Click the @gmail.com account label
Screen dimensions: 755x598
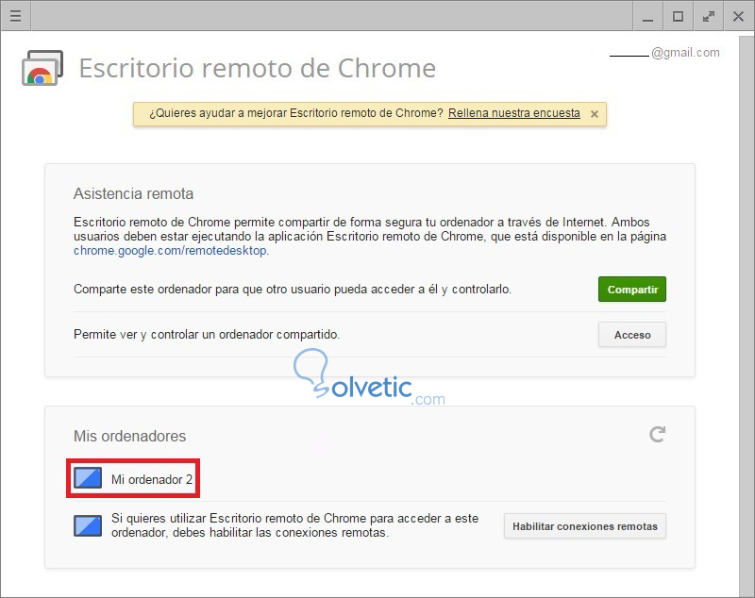pyautogui.click(x=685, y=53)
